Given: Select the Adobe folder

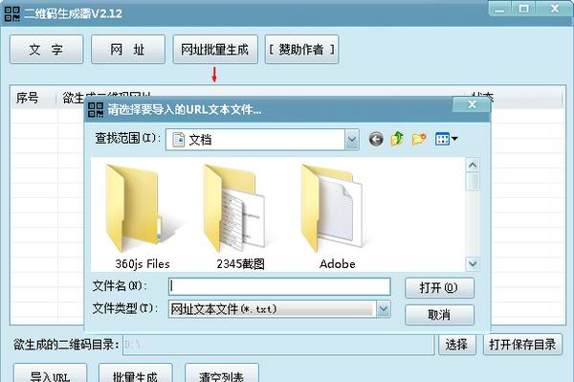Looking at the screenshot, I should 337,216.
